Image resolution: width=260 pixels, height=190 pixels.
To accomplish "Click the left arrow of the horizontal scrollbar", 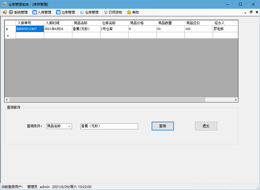I will 6,100.
